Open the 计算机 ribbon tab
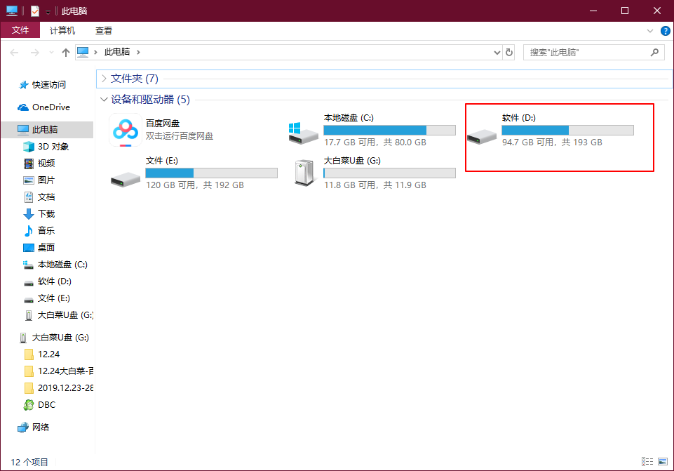This screenshot has width=674, height=471. pos(62,31)
